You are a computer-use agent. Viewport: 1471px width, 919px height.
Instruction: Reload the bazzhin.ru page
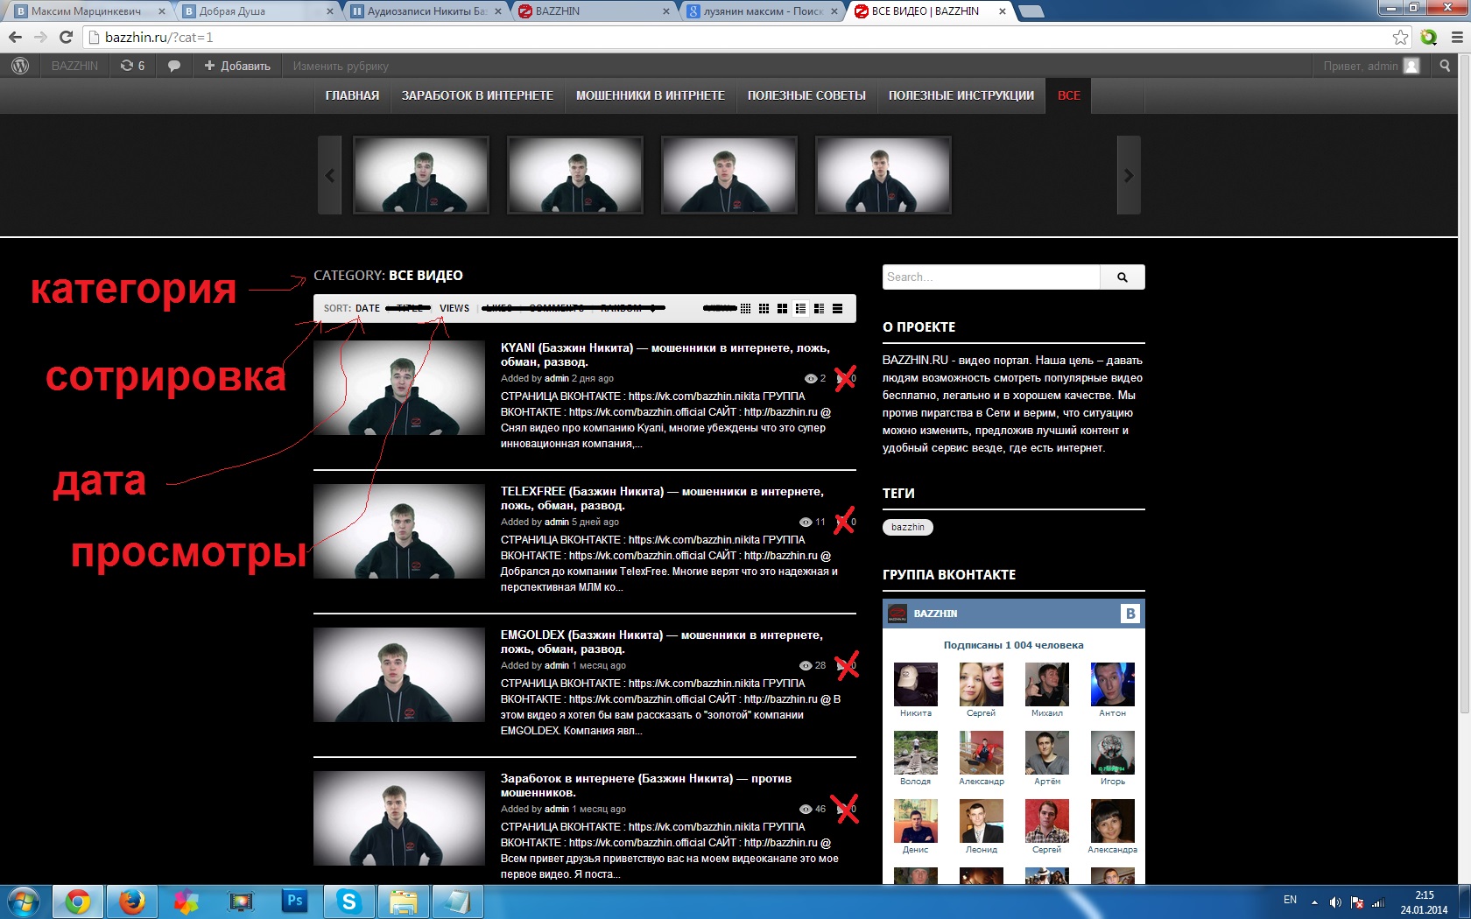[x=66, y=37]
